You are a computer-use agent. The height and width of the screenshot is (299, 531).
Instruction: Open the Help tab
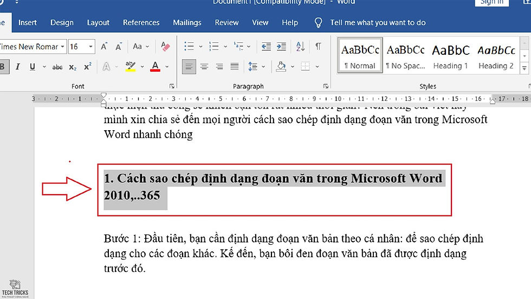pyautogui.click(x=290, y=23)
